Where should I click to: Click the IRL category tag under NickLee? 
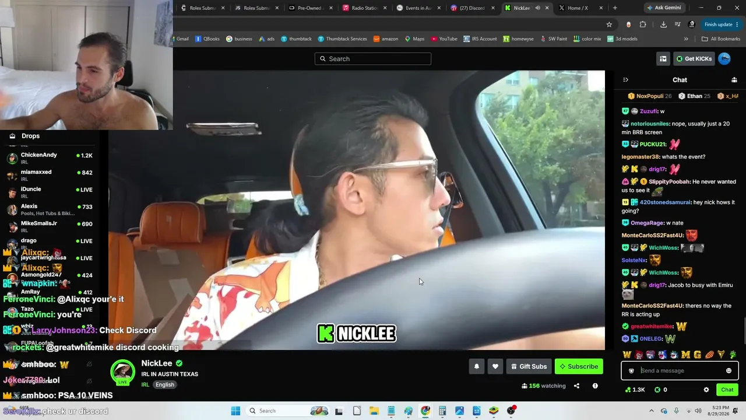(x=145, y=384)
